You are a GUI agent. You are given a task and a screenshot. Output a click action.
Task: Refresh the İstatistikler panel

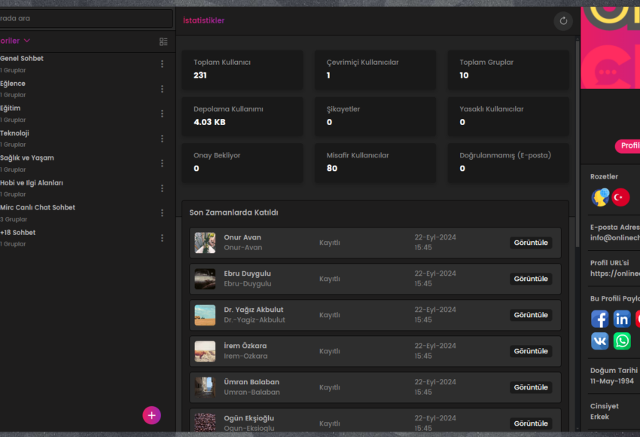click(x=563, y=21)
